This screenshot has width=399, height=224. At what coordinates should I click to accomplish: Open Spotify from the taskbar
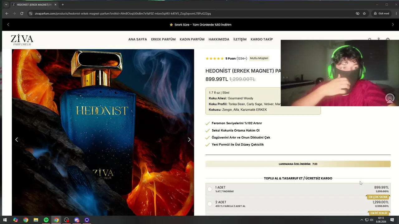46,220
